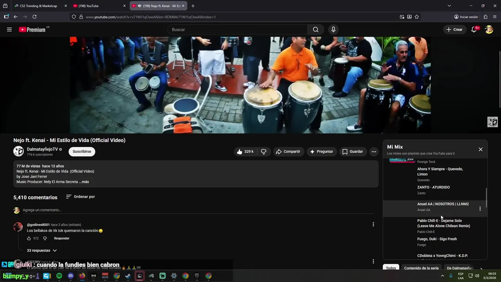Start voice search with microphone icon

pyautogui.click(x=333, y=29)
